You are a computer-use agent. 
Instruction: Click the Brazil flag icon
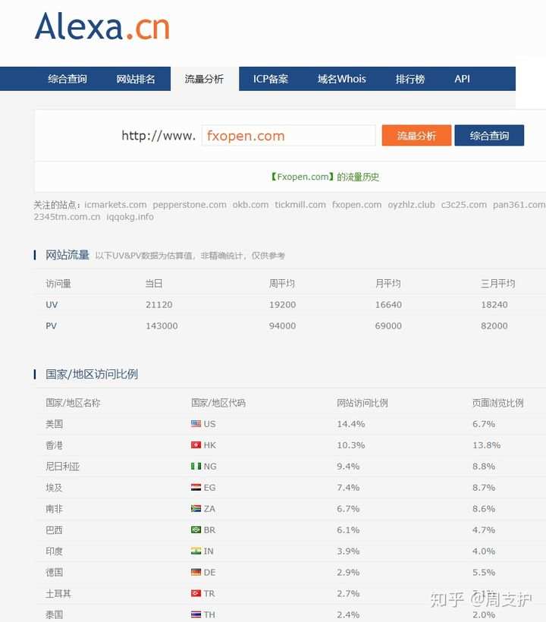coord(196,529)
